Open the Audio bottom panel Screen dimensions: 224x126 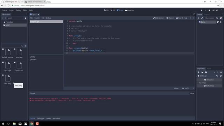49,118
